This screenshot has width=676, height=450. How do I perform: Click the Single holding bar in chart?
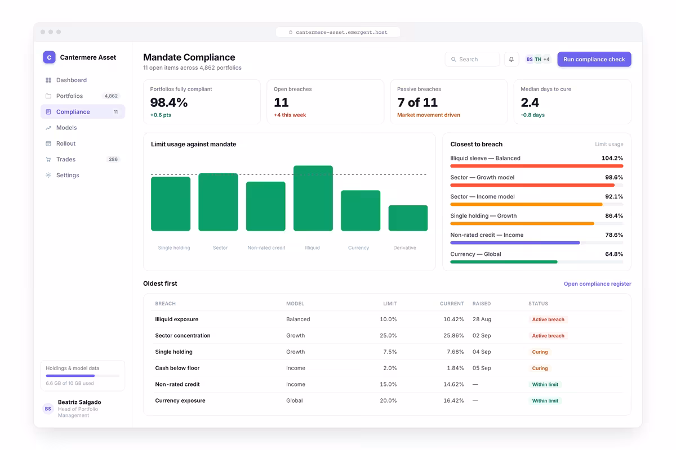171,204
